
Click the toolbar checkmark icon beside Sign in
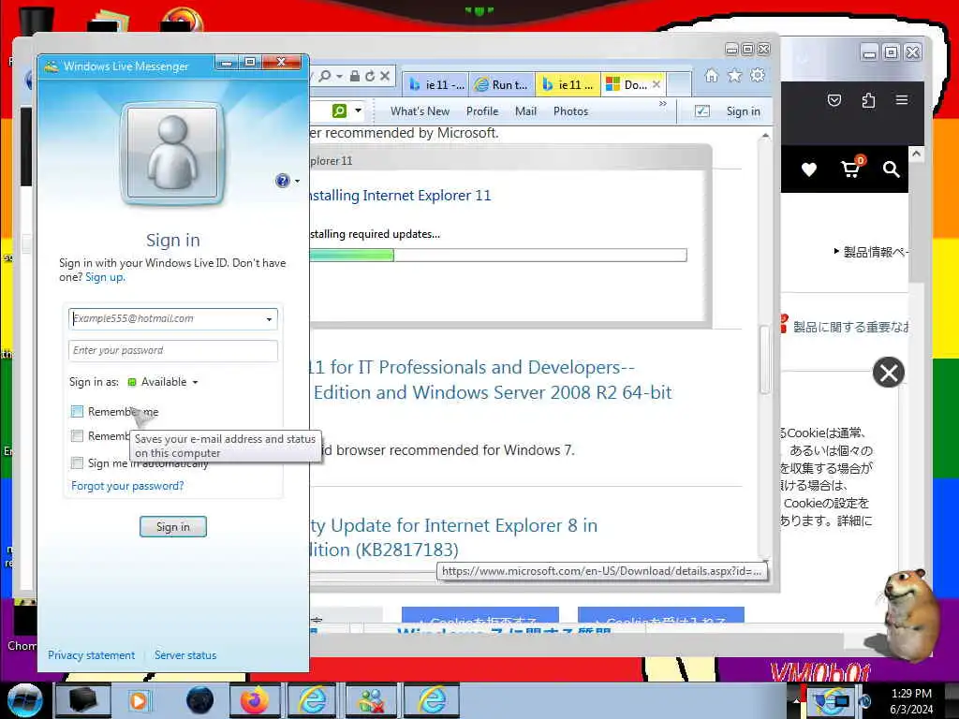click(702, 111)
